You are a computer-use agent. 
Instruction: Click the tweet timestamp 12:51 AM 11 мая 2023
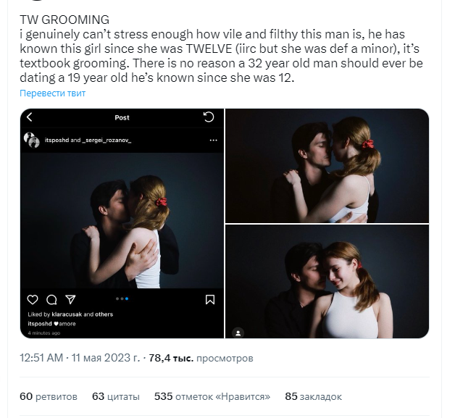[x=80, y=358]
